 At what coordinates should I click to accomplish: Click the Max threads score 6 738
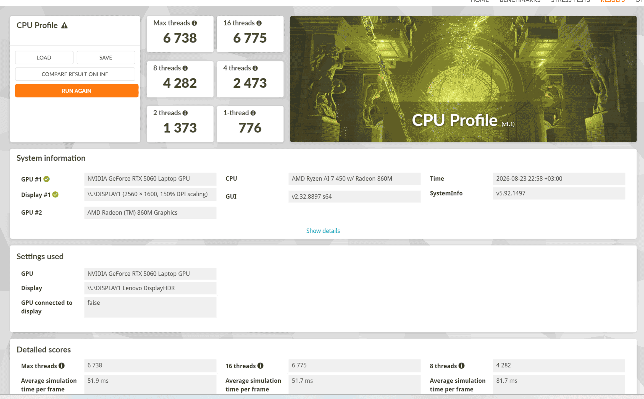point(180,38)
